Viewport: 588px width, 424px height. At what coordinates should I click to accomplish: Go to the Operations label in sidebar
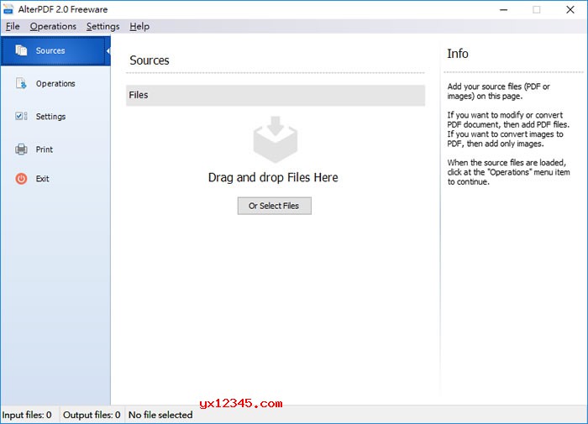click(x=55, y=84)
